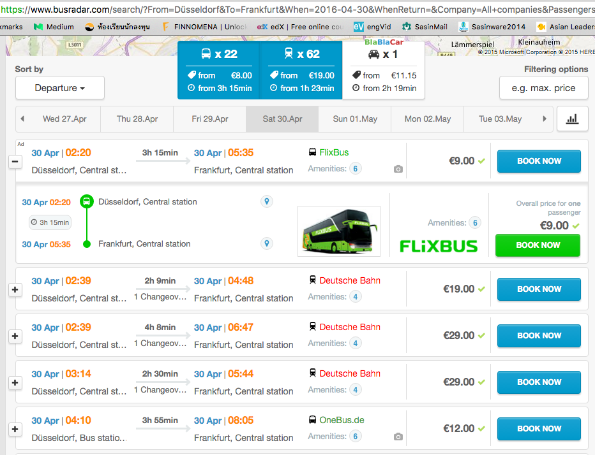Go to next dates with right arrow
Viewport: 595px width, 455px height.
pos(545,119)
